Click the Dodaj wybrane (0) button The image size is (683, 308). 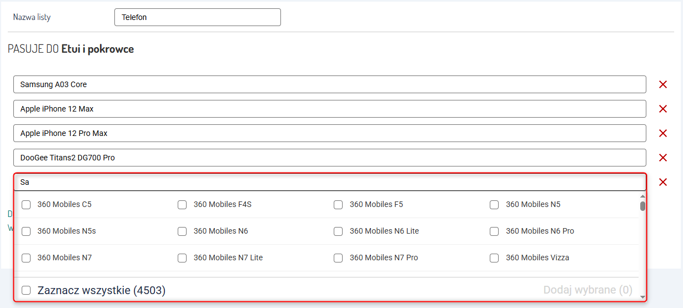click(x=587, y=290)
